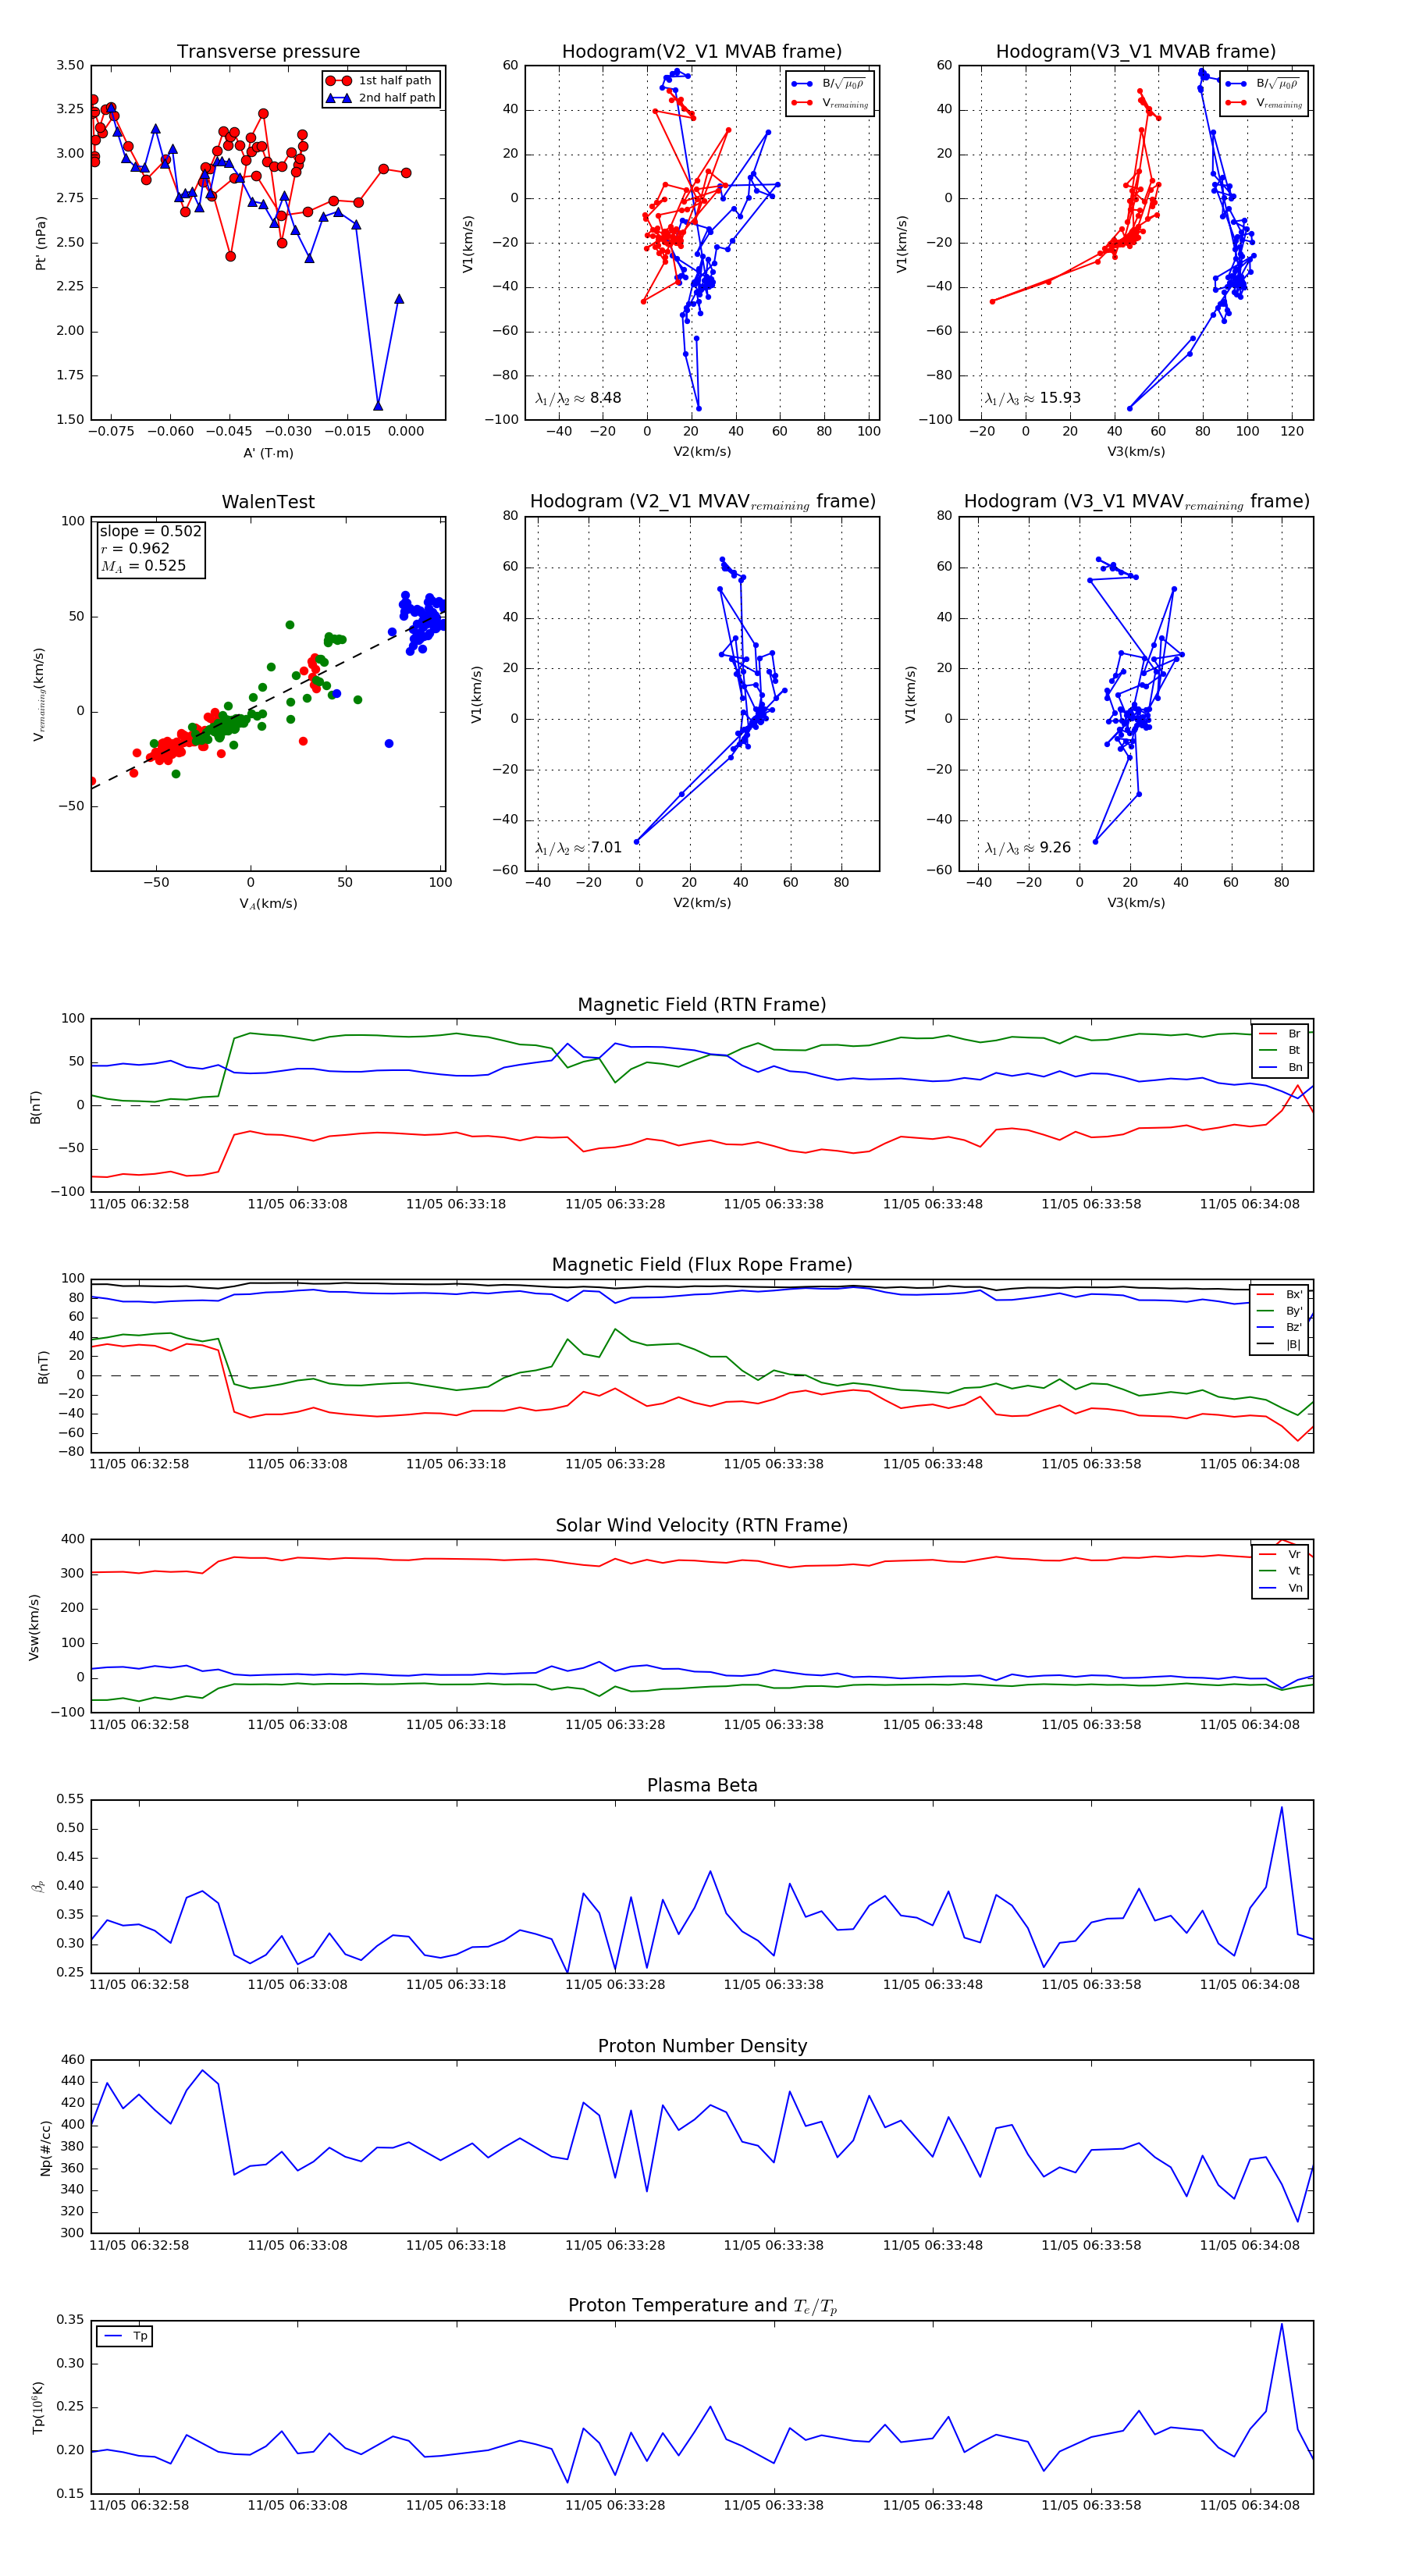
Task: Click the 'Hodogram (V2_V1 MVAV remaining frame)' title
Action: (x=702, y=502)
